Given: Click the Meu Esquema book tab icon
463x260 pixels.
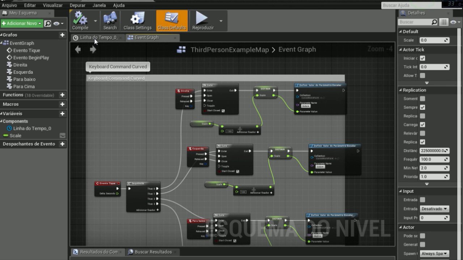Looking at the screenshot, I should click(x=5, y=13).
